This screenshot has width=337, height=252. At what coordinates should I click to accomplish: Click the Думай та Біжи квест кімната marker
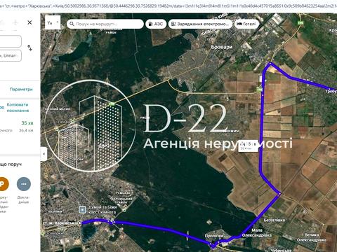(82, 210)
